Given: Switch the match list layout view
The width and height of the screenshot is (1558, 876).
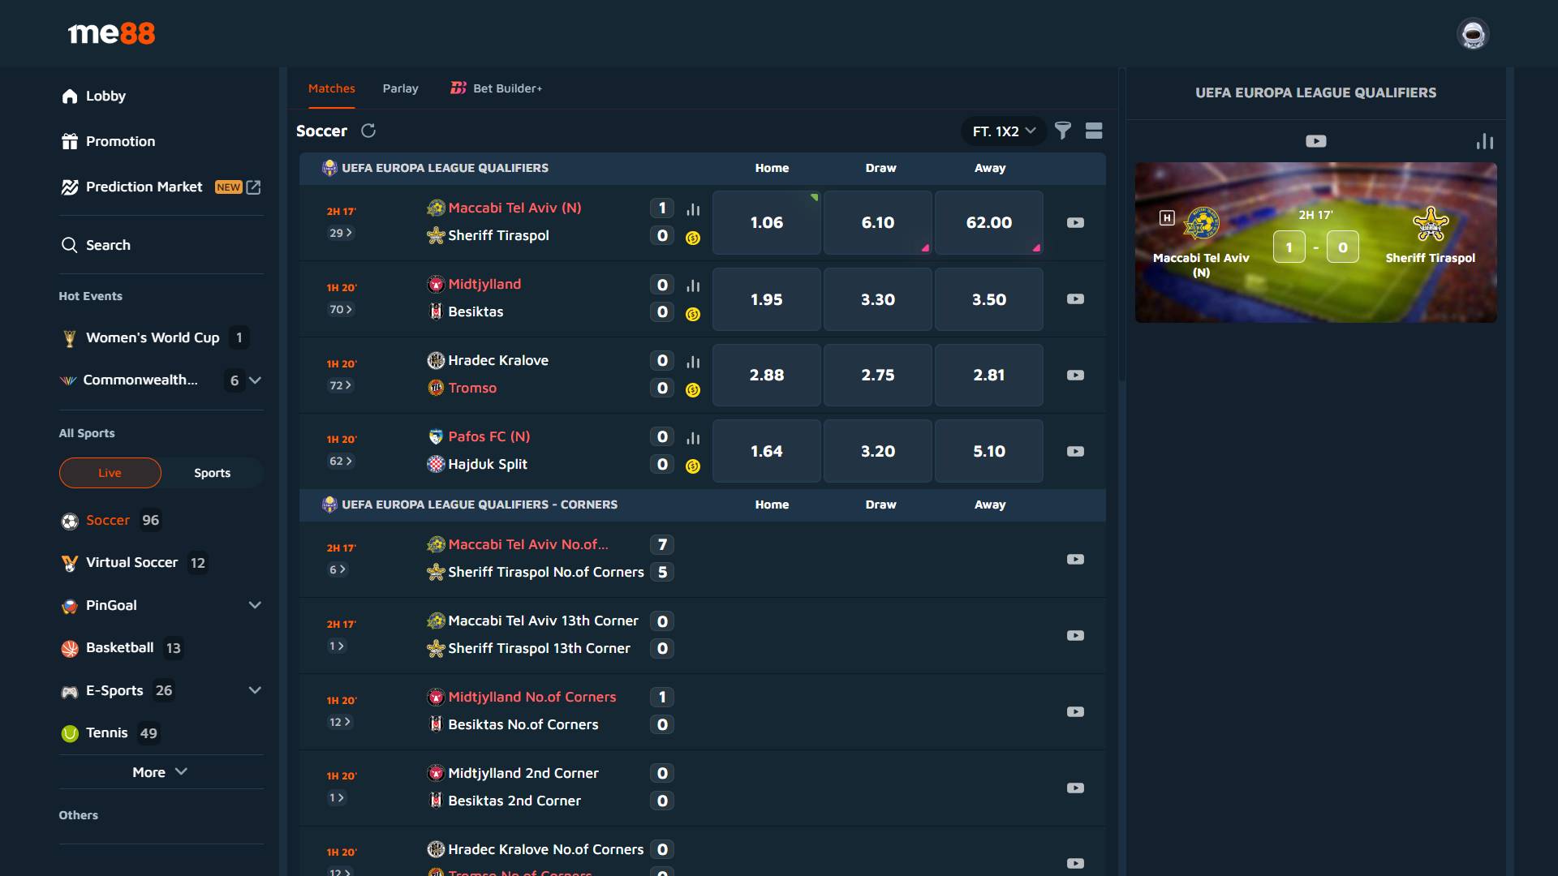Looking at the screenshot, I should 1093,131.
